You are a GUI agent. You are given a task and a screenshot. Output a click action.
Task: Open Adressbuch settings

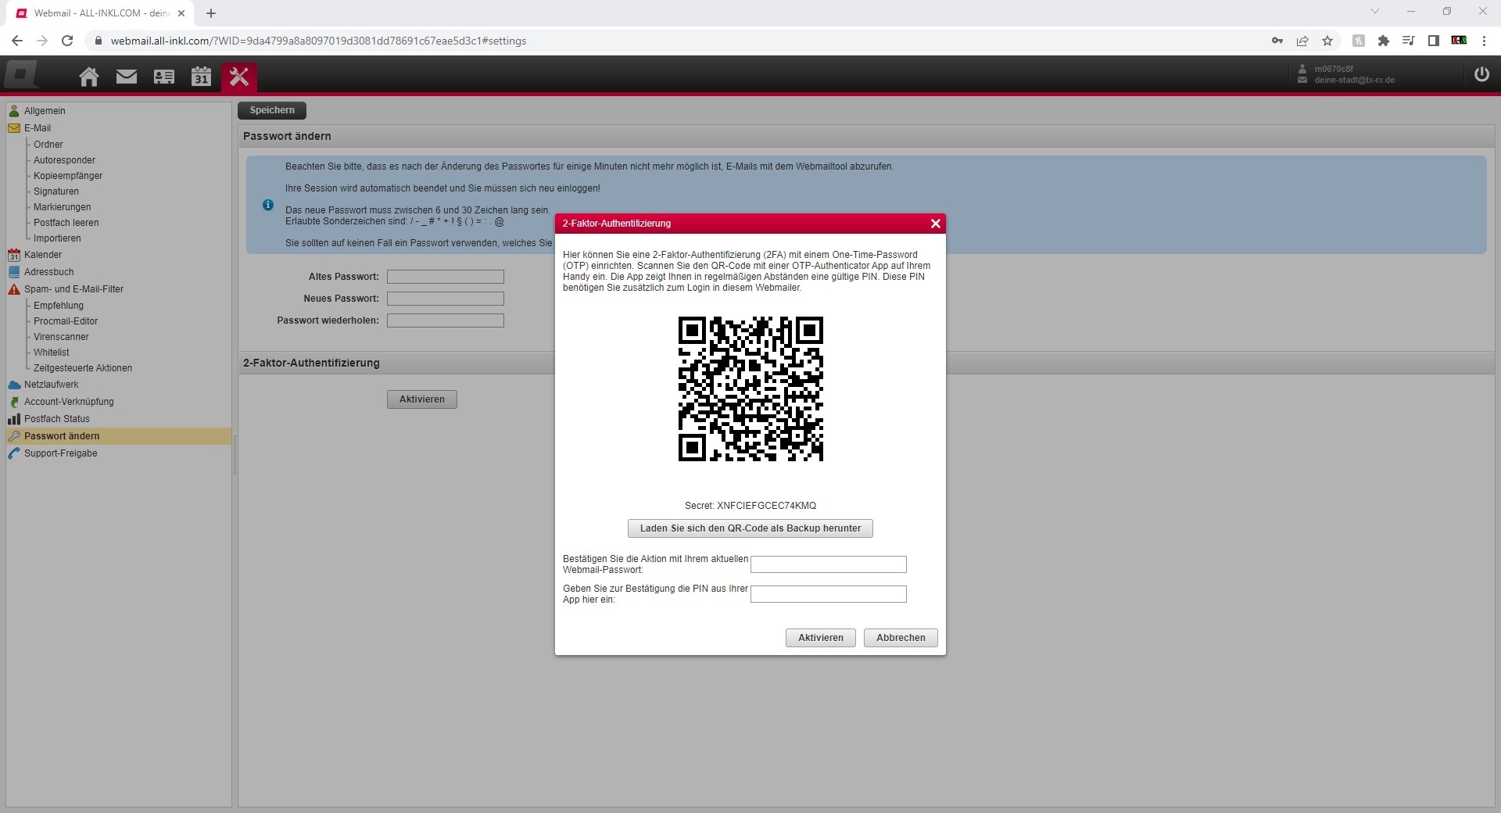(x=49, y=272)
